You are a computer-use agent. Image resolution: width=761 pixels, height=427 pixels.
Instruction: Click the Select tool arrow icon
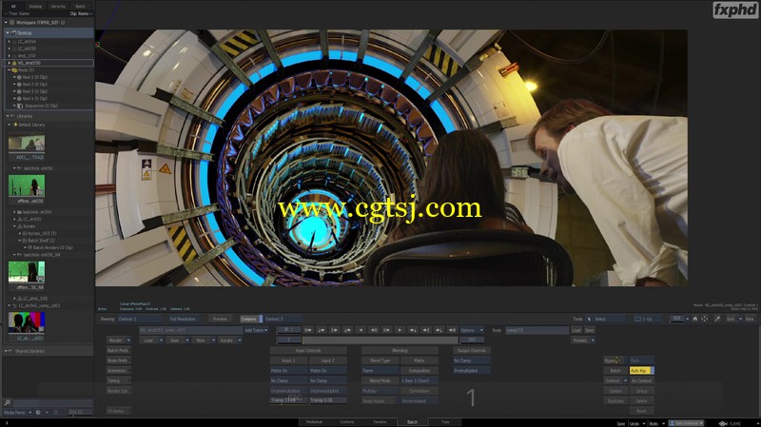pyautogui.click(x=590, y=319)
